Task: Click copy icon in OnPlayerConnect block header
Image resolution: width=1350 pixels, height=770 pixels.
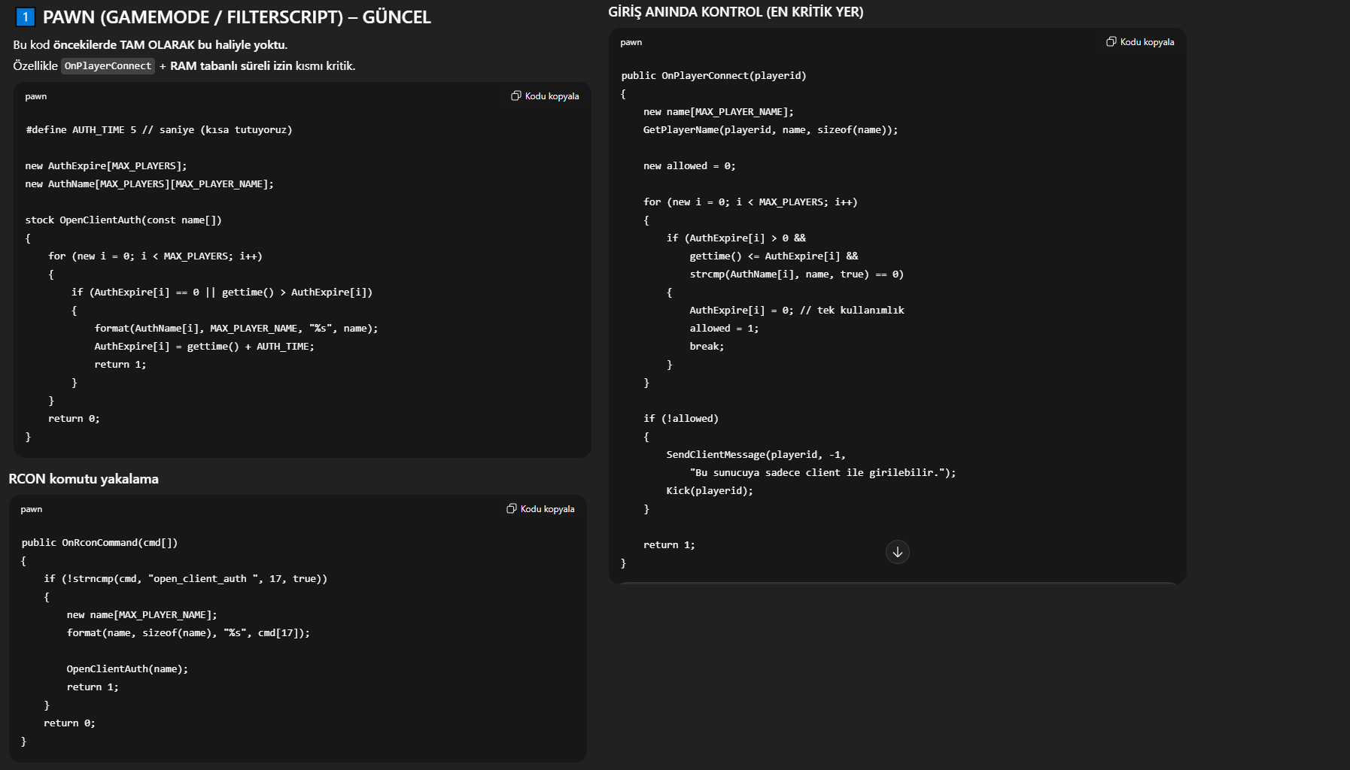Action: 1111,42
